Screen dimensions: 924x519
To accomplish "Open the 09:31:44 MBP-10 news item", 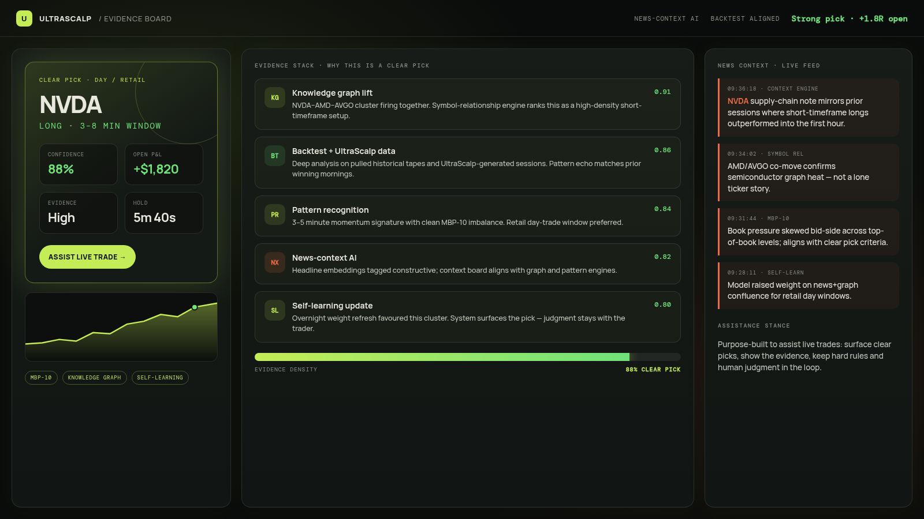I will [808, 232].
